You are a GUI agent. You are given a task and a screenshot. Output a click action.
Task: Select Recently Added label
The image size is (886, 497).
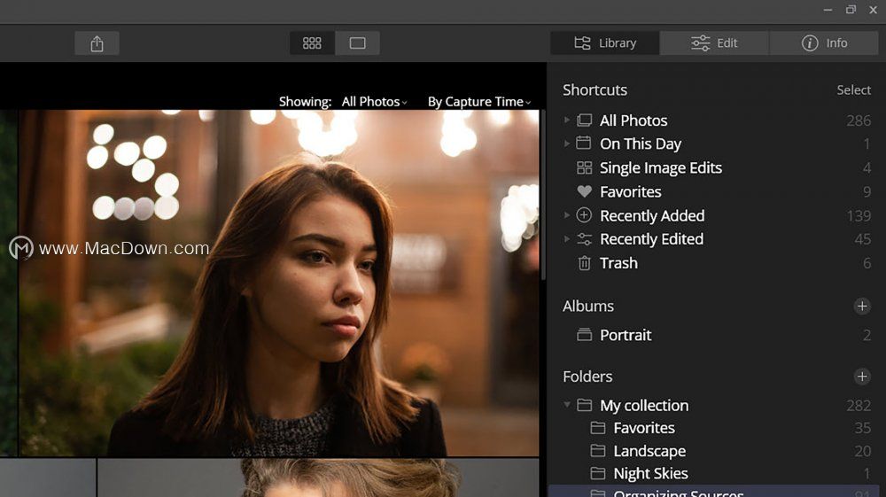[652, 215]
